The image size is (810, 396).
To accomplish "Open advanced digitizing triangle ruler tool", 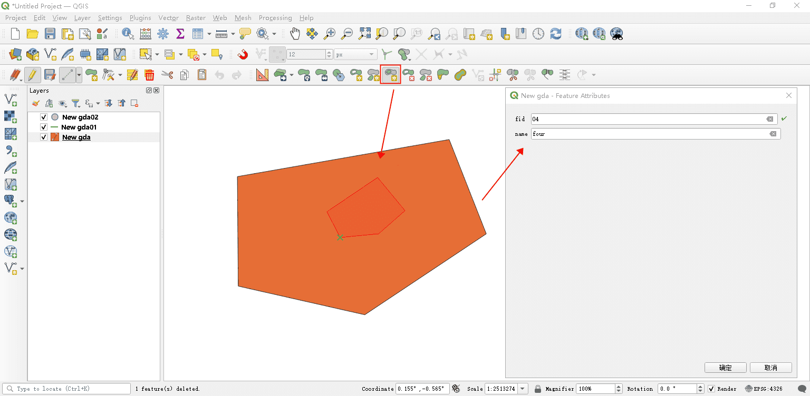I will (x=262, y=75).
